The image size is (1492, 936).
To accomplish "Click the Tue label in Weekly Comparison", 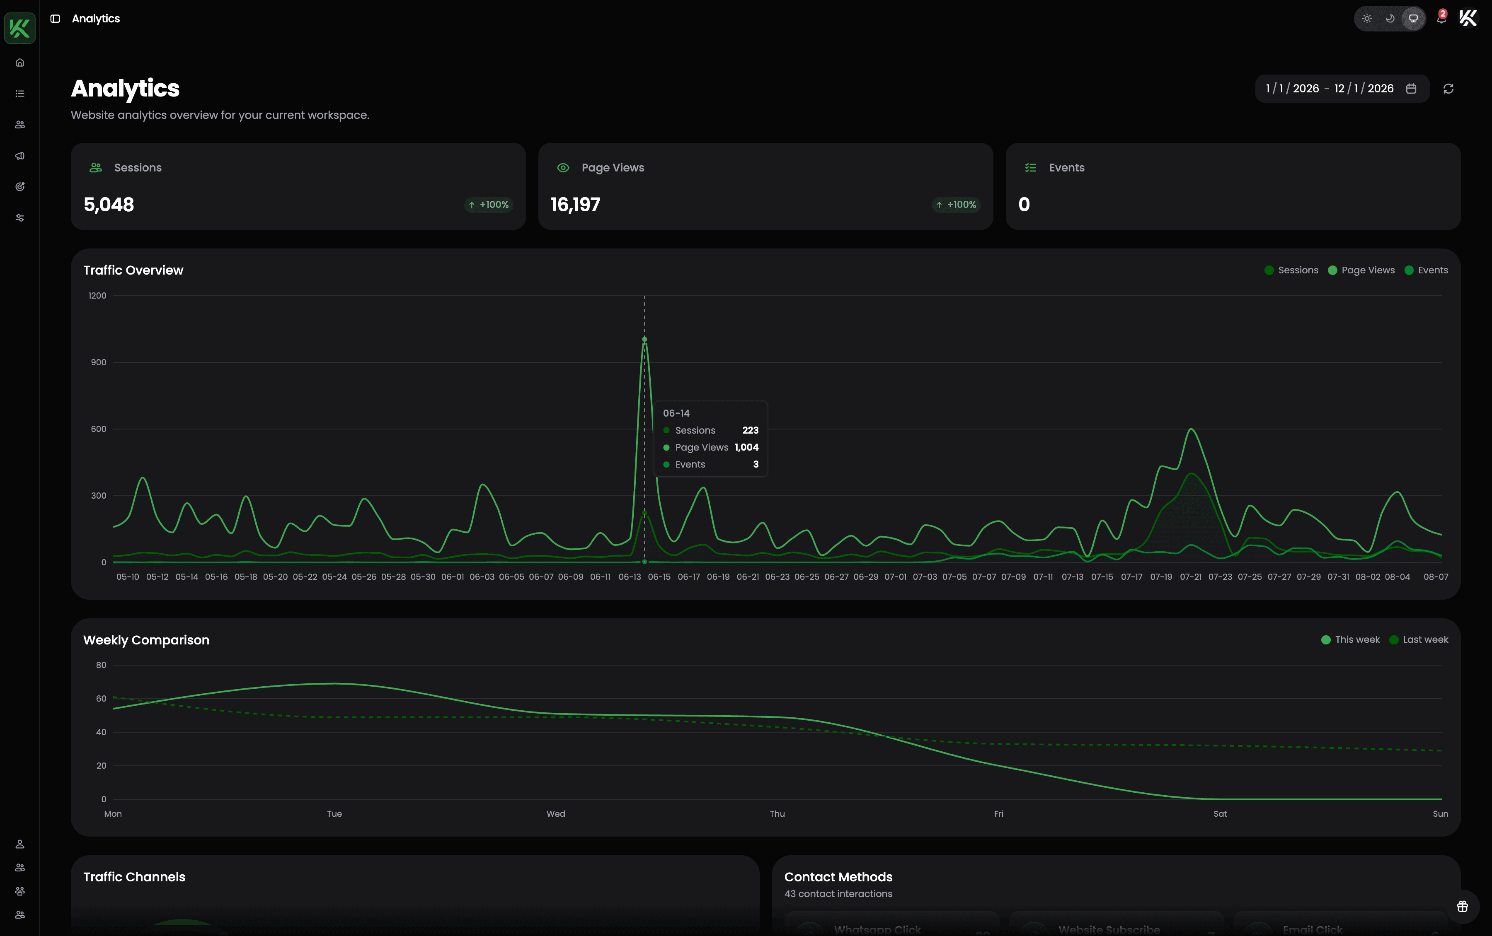I will point(334,814).
